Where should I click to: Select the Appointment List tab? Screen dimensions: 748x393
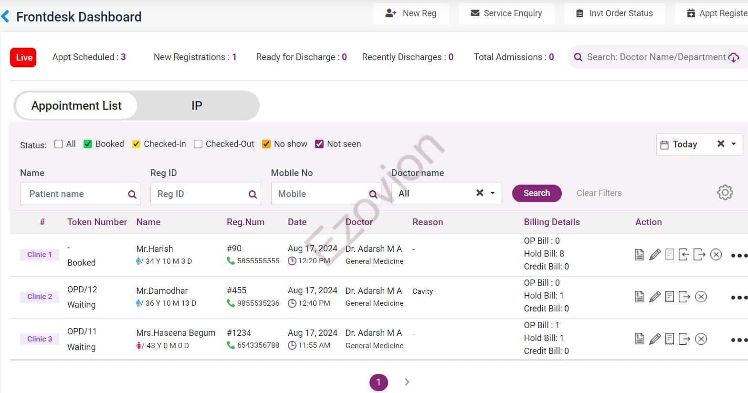[76, 106]
